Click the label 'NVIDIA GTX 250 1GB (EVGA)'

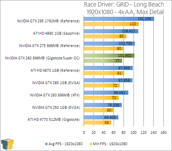tap(56, 107)
